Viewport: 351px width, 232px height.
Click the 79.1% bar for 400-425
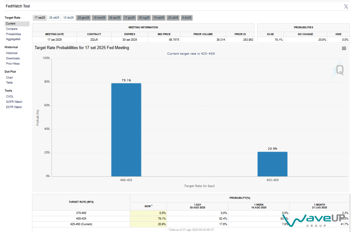[126, 130]
